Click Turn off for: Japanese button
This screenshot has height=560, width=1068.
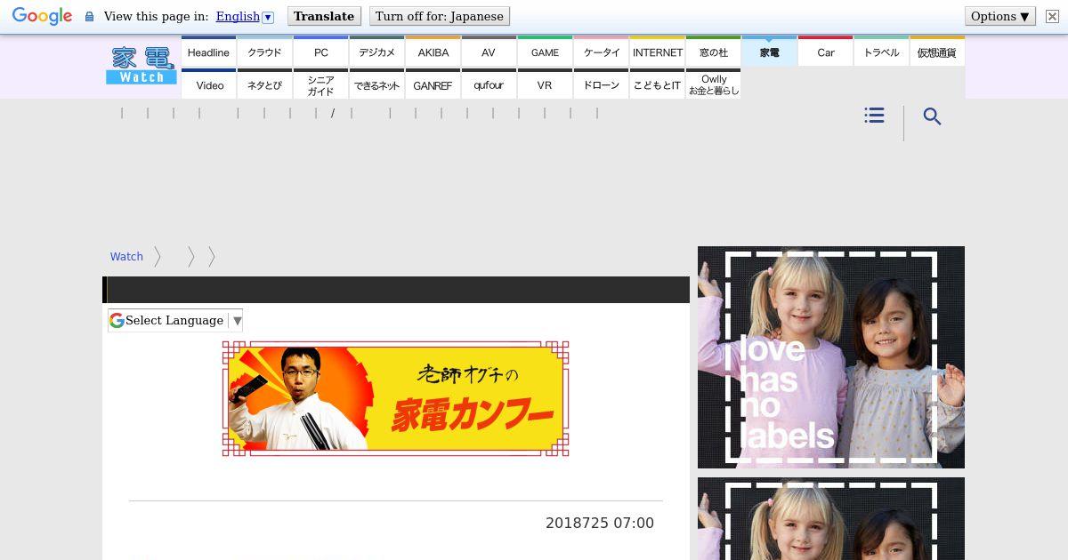coord(439,16)
